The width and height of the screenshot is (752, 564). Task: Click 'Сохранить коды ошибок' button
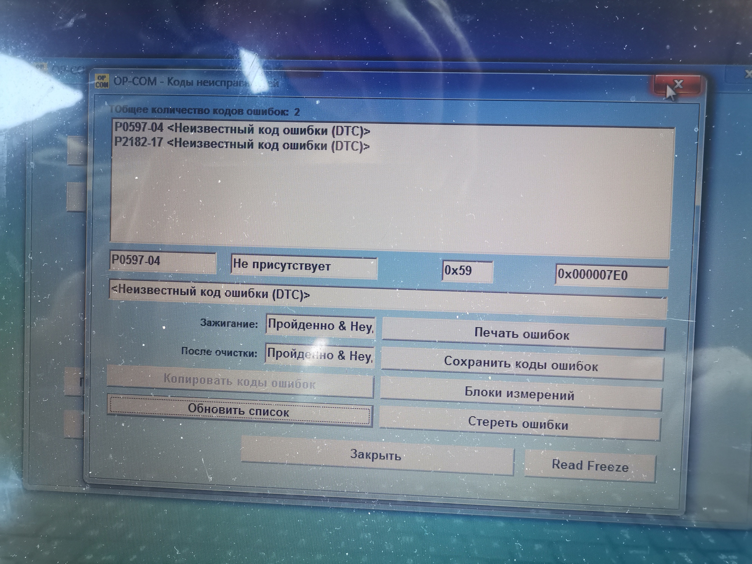pyautogui.click(x=522, y=364)
